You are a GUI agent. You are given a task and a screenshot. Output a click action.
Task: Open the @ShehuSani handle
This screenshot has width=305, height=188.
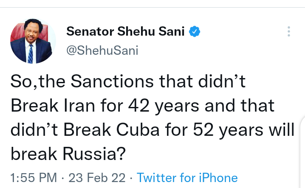tap(102, 51)
